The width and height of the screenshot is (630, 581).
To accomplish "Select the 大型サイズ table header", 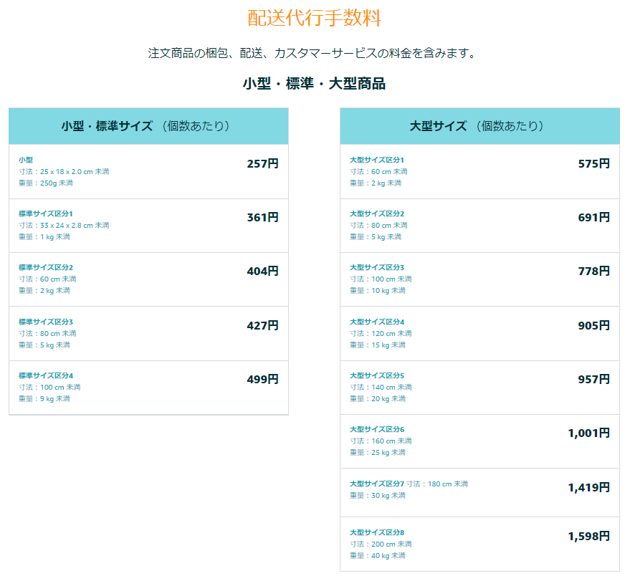I will 479,126.
